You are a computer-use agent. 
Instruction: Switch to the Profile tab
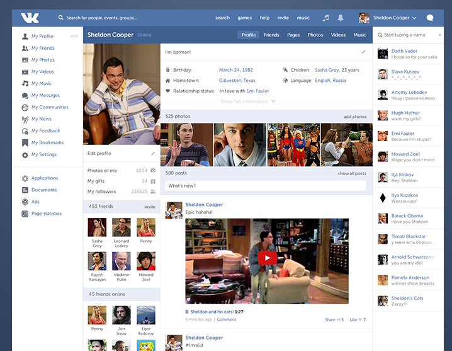(249, 35)
